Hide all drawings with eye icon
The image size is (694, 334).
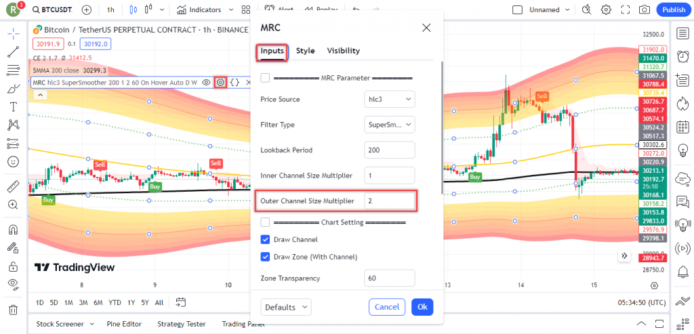(x=14, y=285)
